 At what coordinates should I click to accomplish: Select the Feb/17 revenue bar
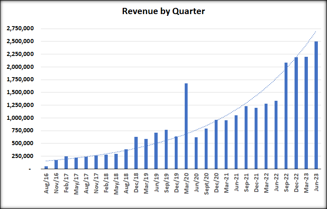pyautogui.click(x=66, y=163)
